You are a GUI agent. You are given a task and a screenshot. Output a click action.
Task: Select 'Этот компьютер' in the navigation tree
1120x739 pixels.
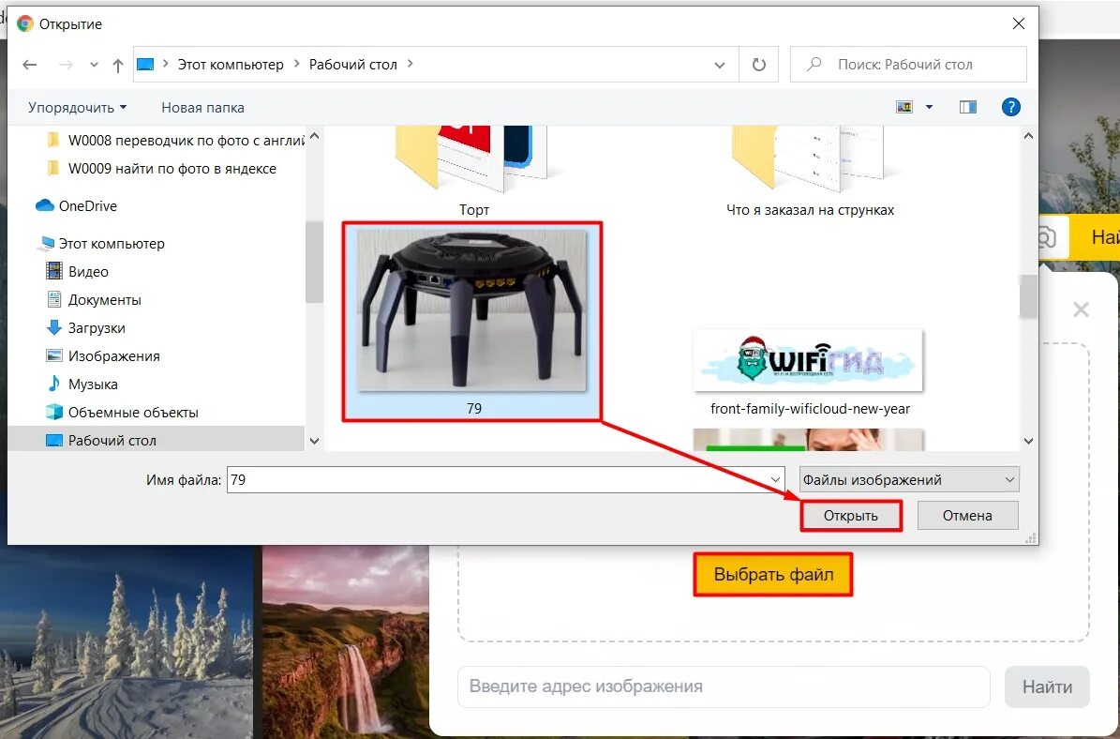pos(100,244)
